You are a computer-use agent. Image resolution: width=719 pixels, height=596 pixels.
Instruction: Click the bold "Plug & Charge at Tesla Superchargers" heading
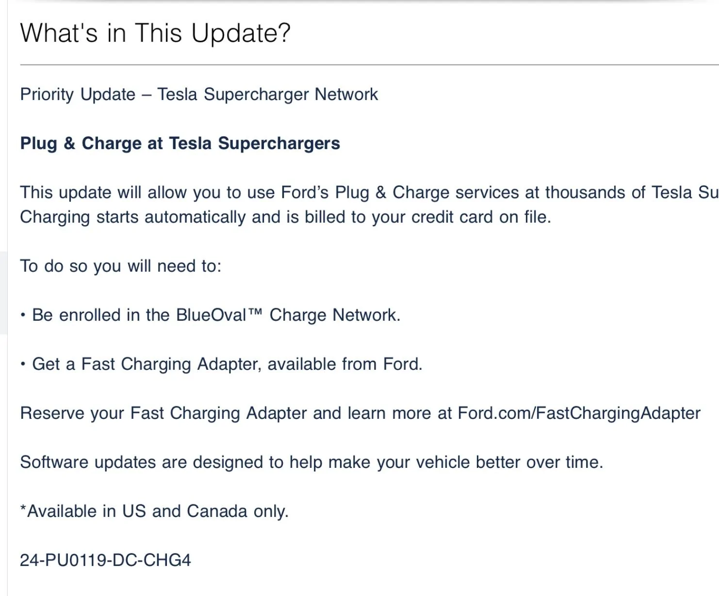coord(180,144)
